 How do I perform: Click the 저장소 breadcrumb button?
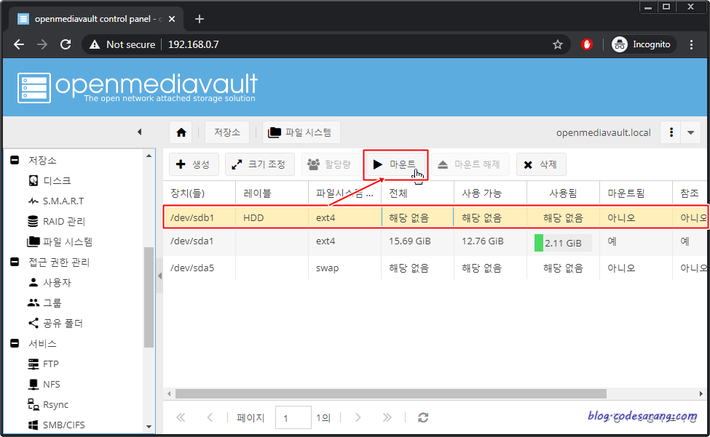point(227,132)
